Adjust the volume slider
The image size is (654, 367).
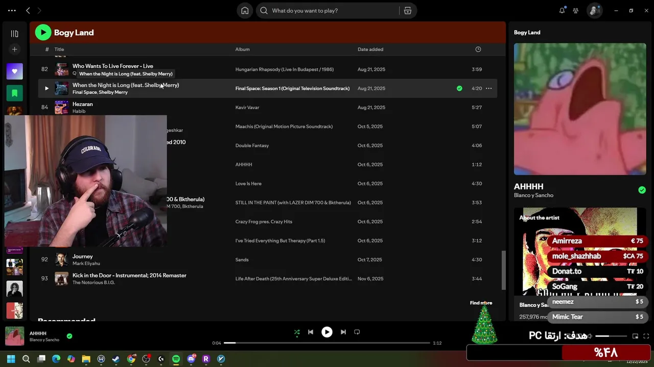pyautogui.click(x=611, y=336)
